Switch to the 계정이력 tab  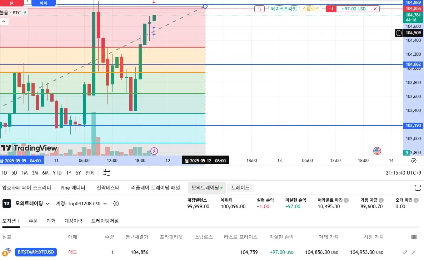pyautogui.click(x=73, y=221)
